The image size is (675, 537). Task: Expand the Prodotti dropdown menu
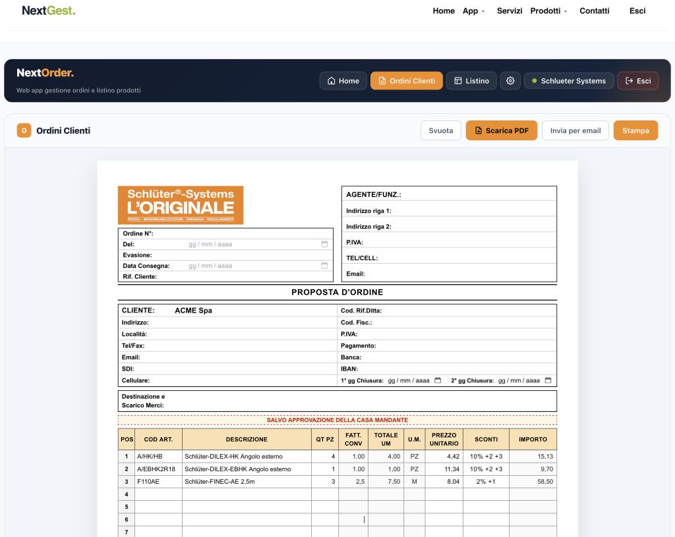[x=549, y=11]
